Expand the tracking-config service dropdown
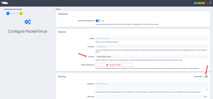Image resolution: width=213 pixels, height=99 pixels. click(114, 65)
